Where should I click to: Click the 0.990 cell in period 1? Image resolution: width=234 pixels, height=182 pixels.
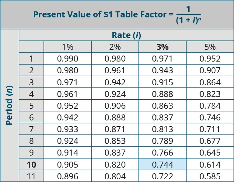[68, 59]
